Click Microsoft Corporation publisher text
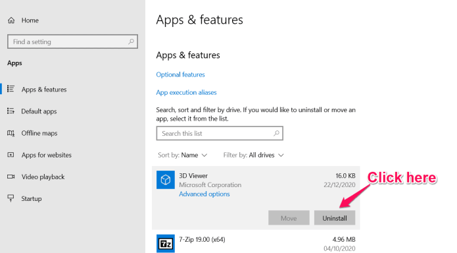Viewport: 457px width, 253px height. point(210,185)
